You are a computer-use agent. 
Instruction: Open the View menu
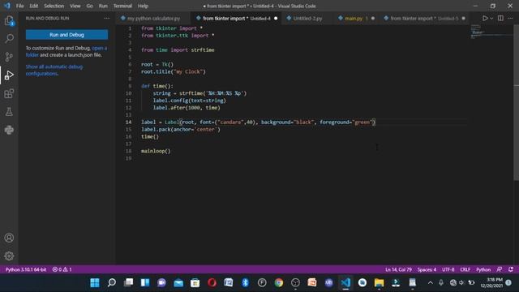75,6
